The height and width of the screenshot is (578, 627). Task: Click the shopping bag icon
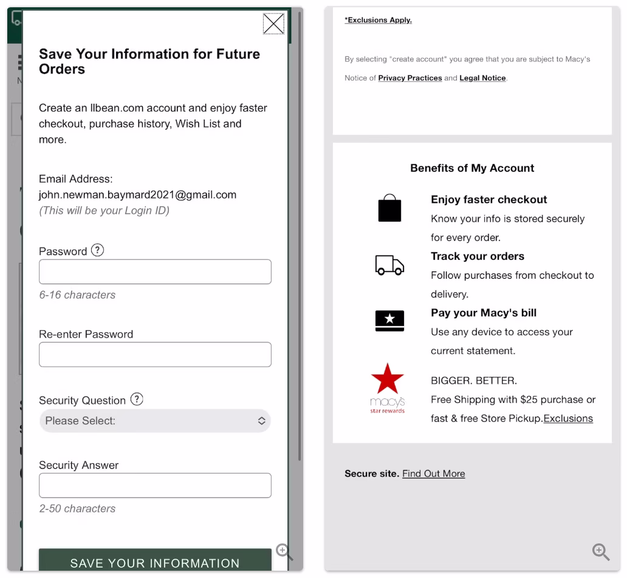pos(389,208)
